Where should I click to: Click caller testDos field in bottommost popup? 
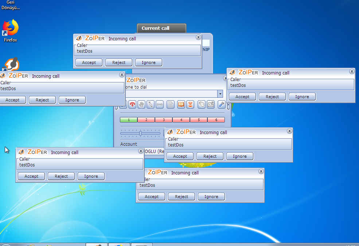pos(200,185)
